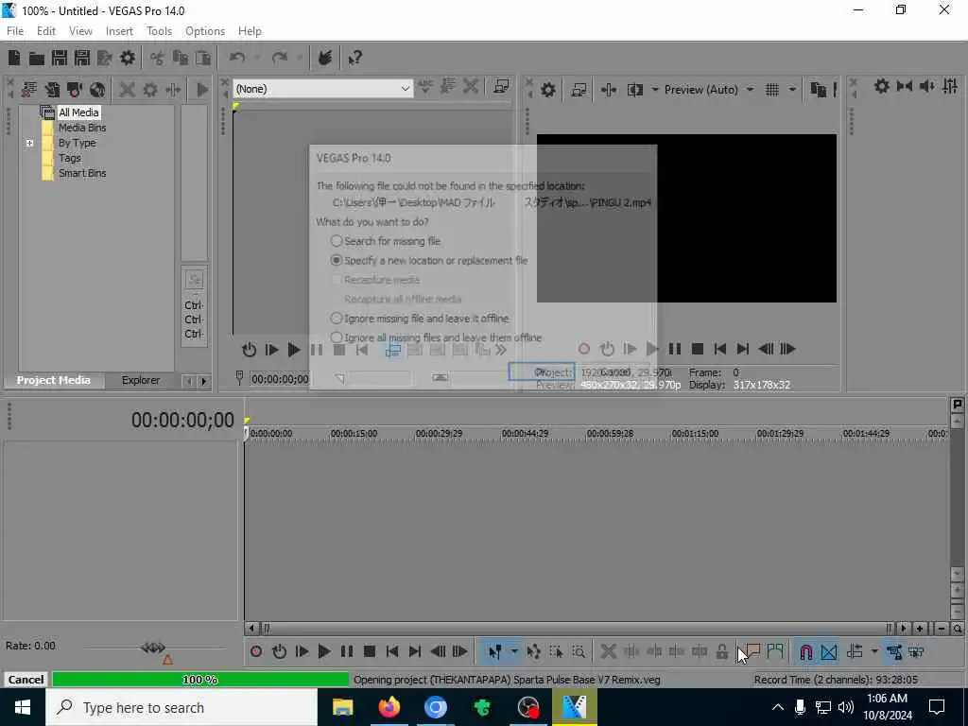
Task: Click the split-screen view icon in preview
Action: 635,90
